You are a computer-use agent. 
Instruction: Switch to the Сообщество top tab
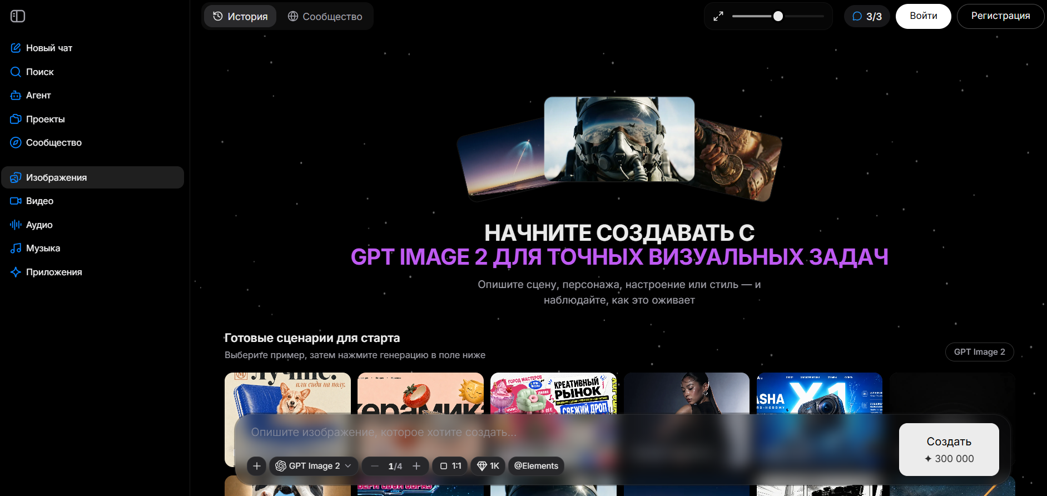(325, 16)
